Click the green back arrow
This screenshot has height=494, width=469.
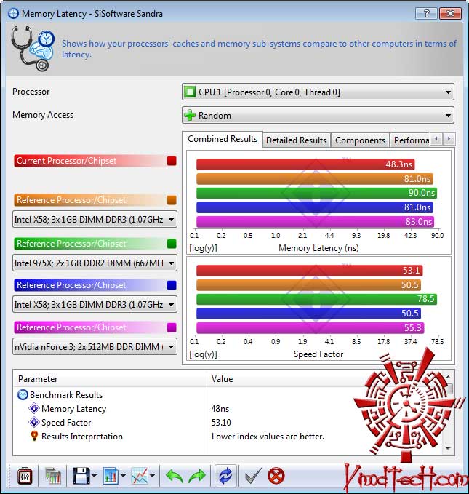click(x=175, y=476)
